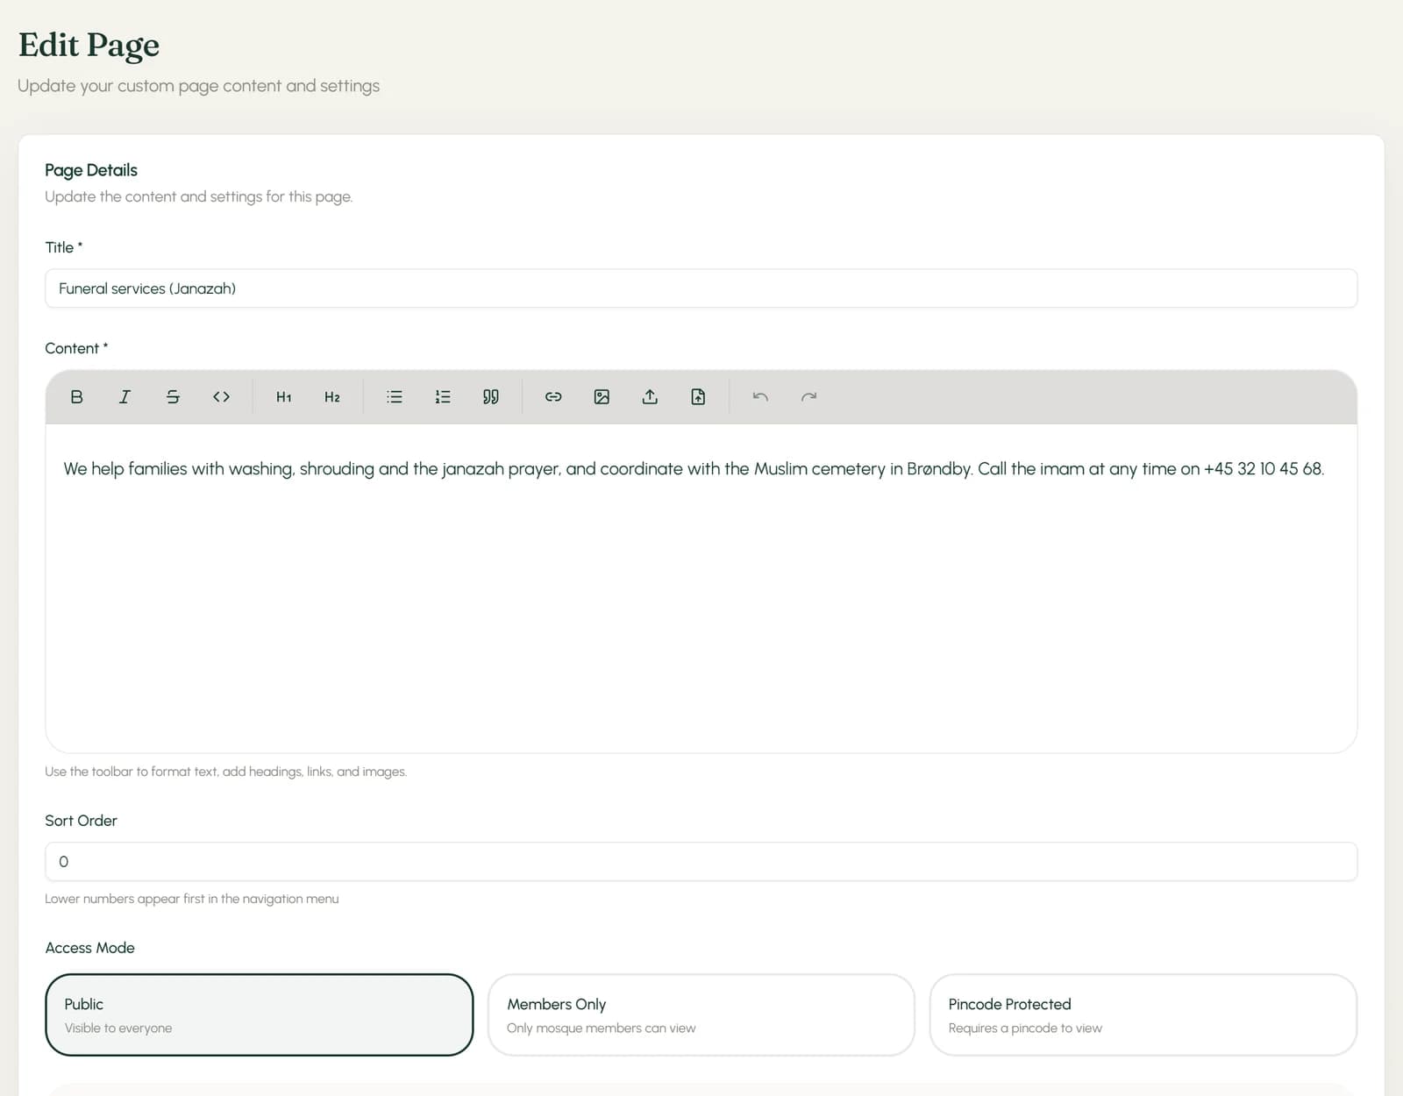Insert a blockquote
The width and height of the screenshot is (1403, 1096).
[491, 397]
